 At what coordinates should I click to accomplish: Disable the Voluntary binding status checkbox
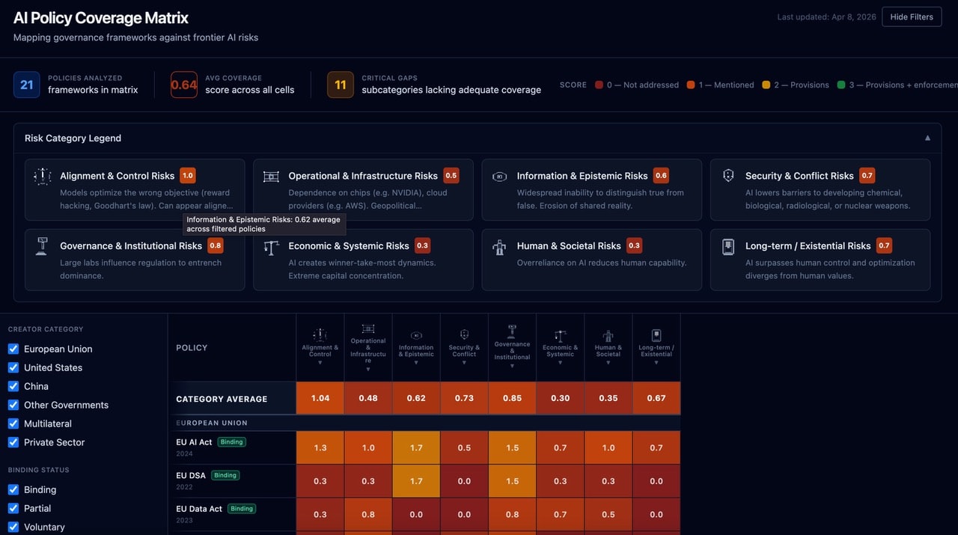[x=13, y=528]
